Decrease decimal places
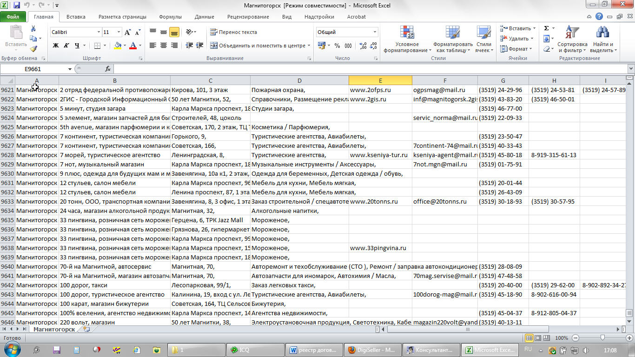Viewport: 635px width, 357px height. (x=374, y=46)
